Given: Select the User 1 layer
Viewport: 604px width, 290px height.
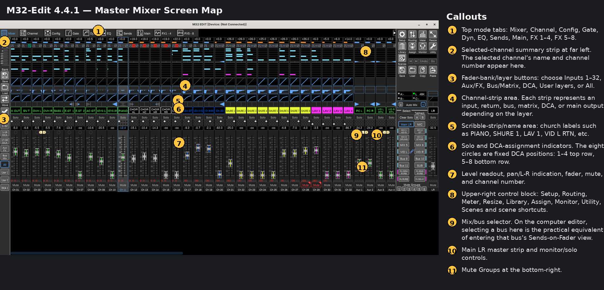Looking at the screenshot, I should (x=5, y=172).
